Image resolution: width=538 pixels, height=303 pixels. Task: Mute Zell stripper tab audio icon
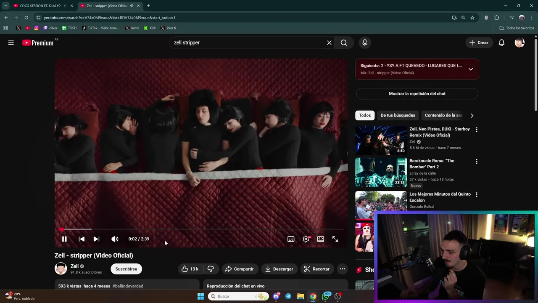(x=132, y=6)
